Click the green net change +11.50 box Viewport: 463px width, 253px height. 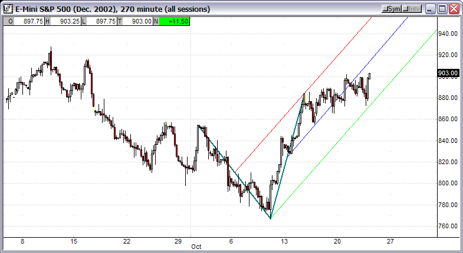[175, 21]
